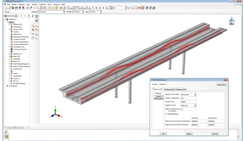The width and height of the screenshot is (244, 141).
Task: Click the Friction Coefficient input field
Action: [188, 98]
